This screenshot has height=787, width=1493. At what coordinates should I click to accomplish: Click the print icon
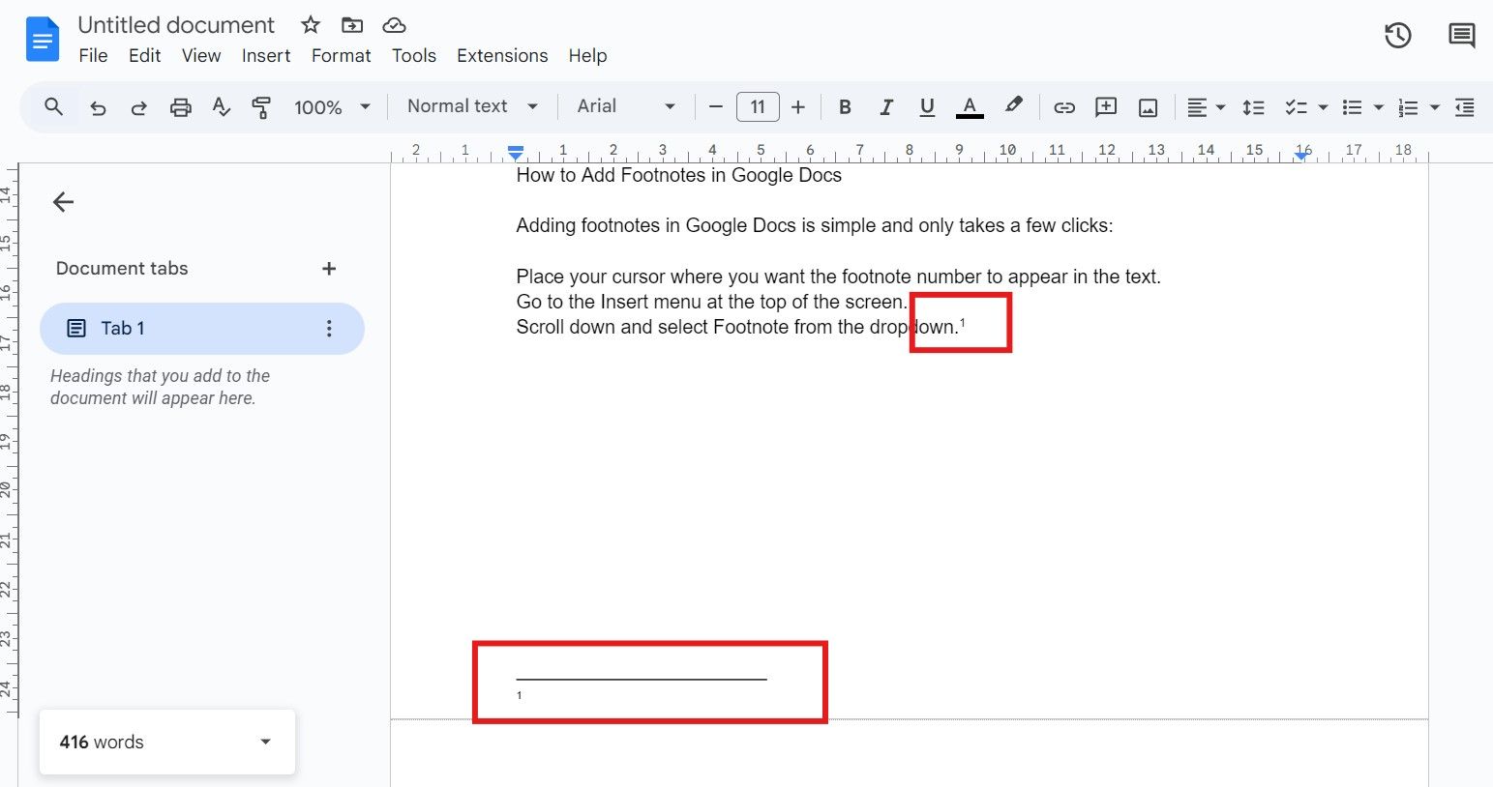180,106
